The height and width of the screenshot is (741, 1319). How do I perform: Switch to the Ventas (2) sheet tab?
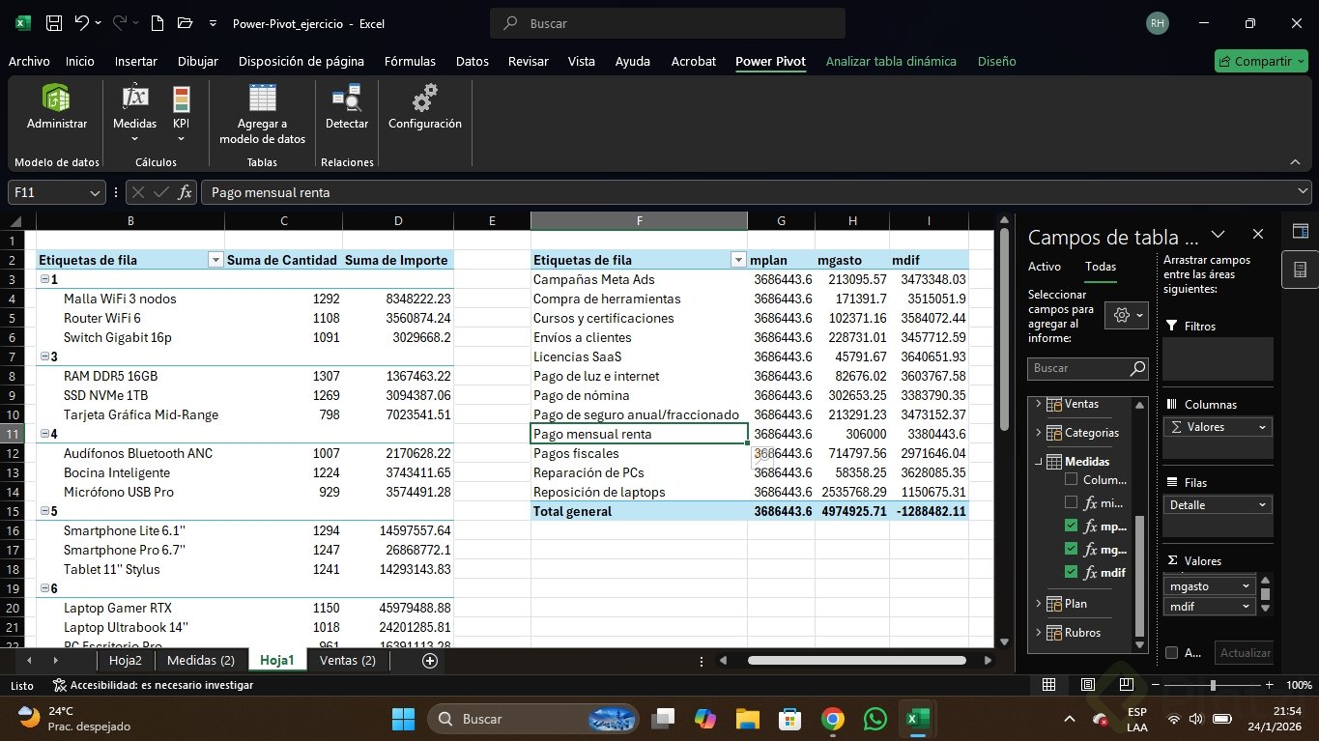click(347, 661)
